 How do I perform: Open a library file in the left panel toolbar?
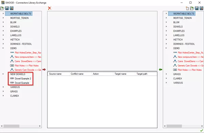2,9
